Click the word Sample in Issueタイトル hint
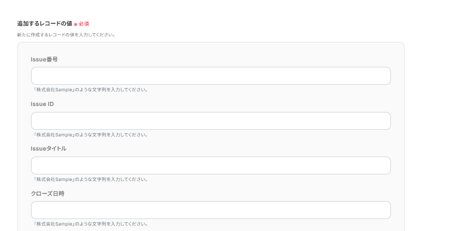 pos(64,179)
